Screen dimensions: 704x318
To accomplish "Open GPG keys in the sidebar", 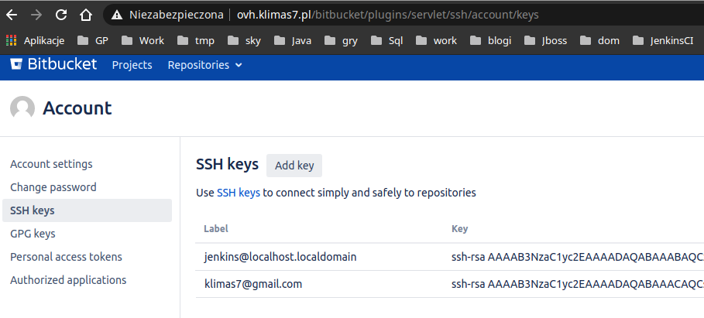I will (33, 234).
